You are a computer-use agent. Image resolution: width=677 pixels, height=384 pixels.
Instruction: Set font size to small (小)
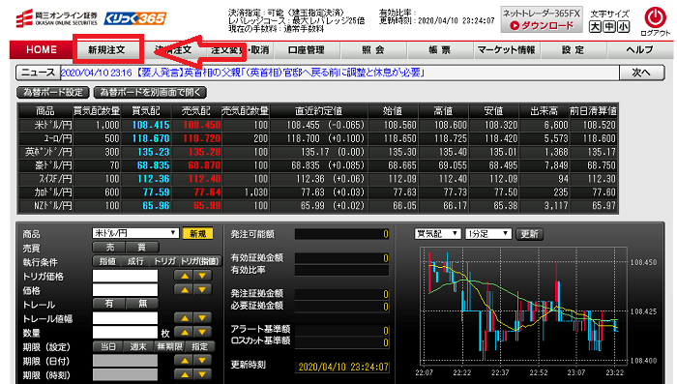point(623,27)
